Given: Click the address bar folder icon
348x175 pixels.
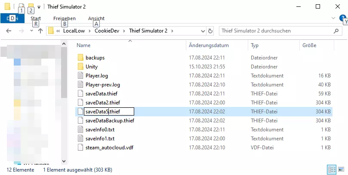Looking at the screenshot, I should pos(51,31).
